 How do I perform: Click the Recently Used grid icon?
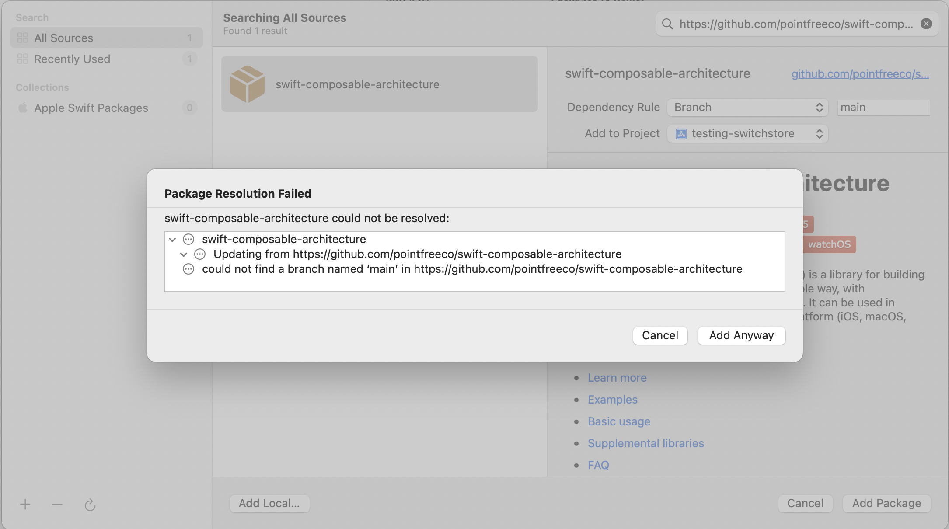pyautogui.click(x=23, y=59)
